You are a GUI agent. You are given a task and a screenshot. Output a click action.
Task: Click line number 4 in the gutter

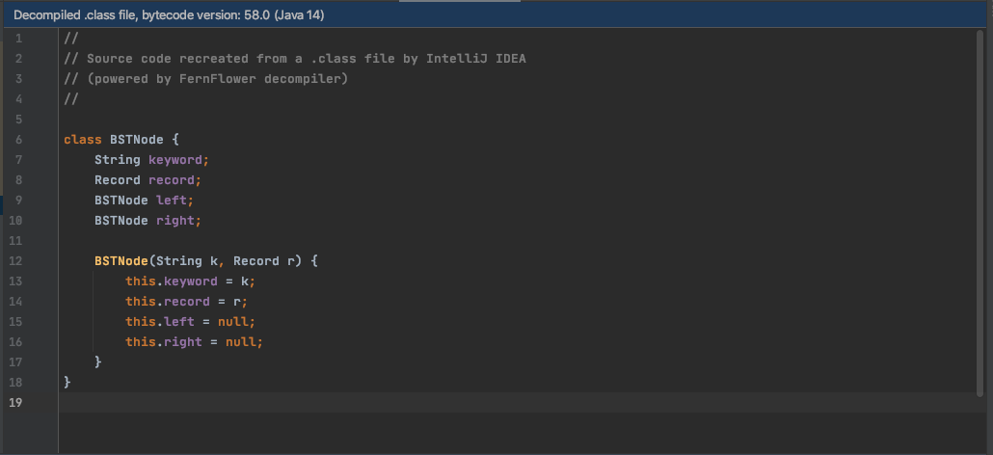pyautogui.click(x=18, y=98)
